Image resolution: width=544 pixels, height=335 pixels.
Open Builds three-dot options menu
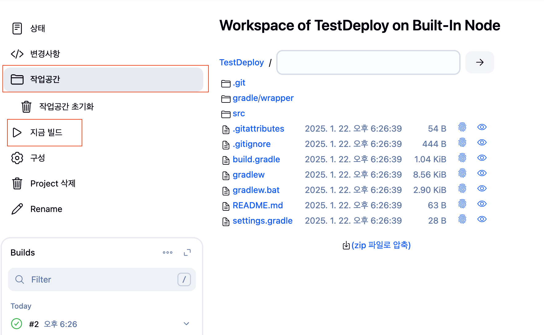point(168,252)
